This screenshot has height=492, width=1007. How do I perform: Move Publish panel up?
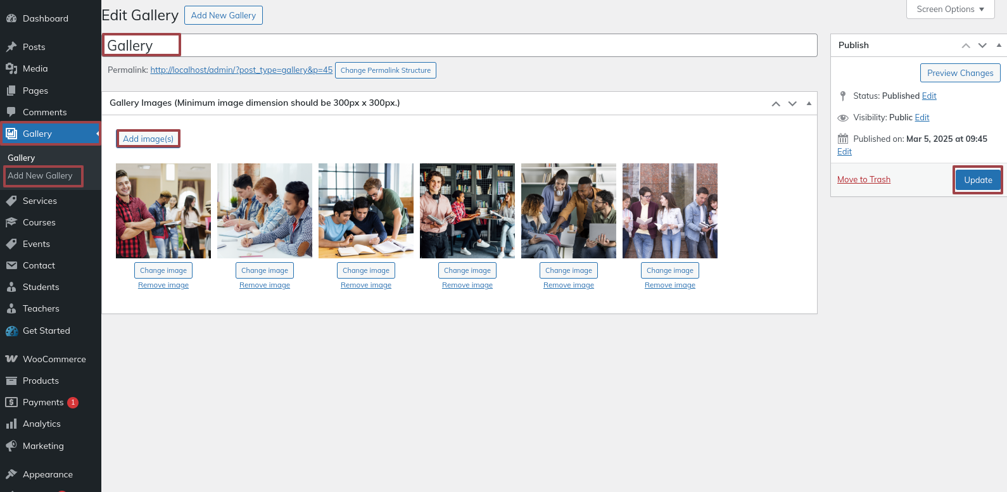pyautogui.click(x=966, y=46)
